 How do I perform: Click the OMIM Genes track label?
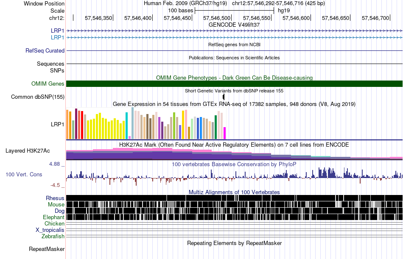point(48,84)
